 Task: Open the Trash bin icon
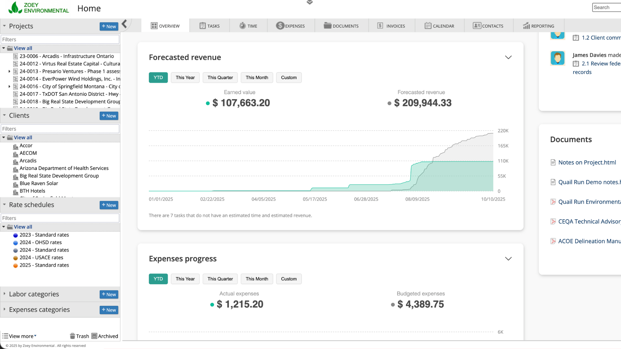(x=72, y=336)
